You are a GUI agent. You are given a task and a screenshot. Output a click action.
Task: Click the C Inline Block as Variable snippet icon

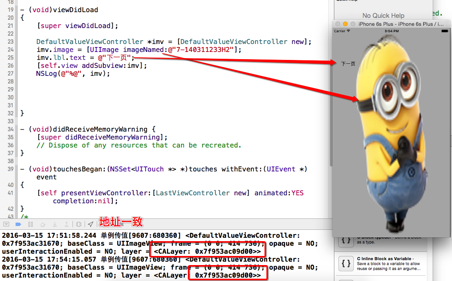(346, 264)
